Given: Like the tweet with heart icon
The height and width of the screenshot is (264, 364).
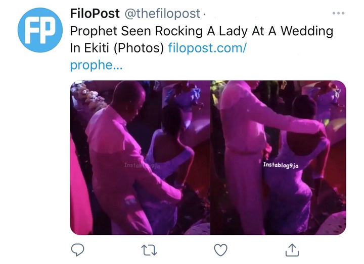Looking at the screenshot, I should pos(220,250).
